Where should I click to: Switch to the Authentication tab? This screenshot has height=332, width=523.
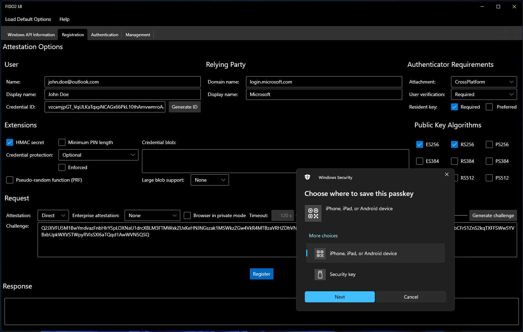(x=105, y=35)
